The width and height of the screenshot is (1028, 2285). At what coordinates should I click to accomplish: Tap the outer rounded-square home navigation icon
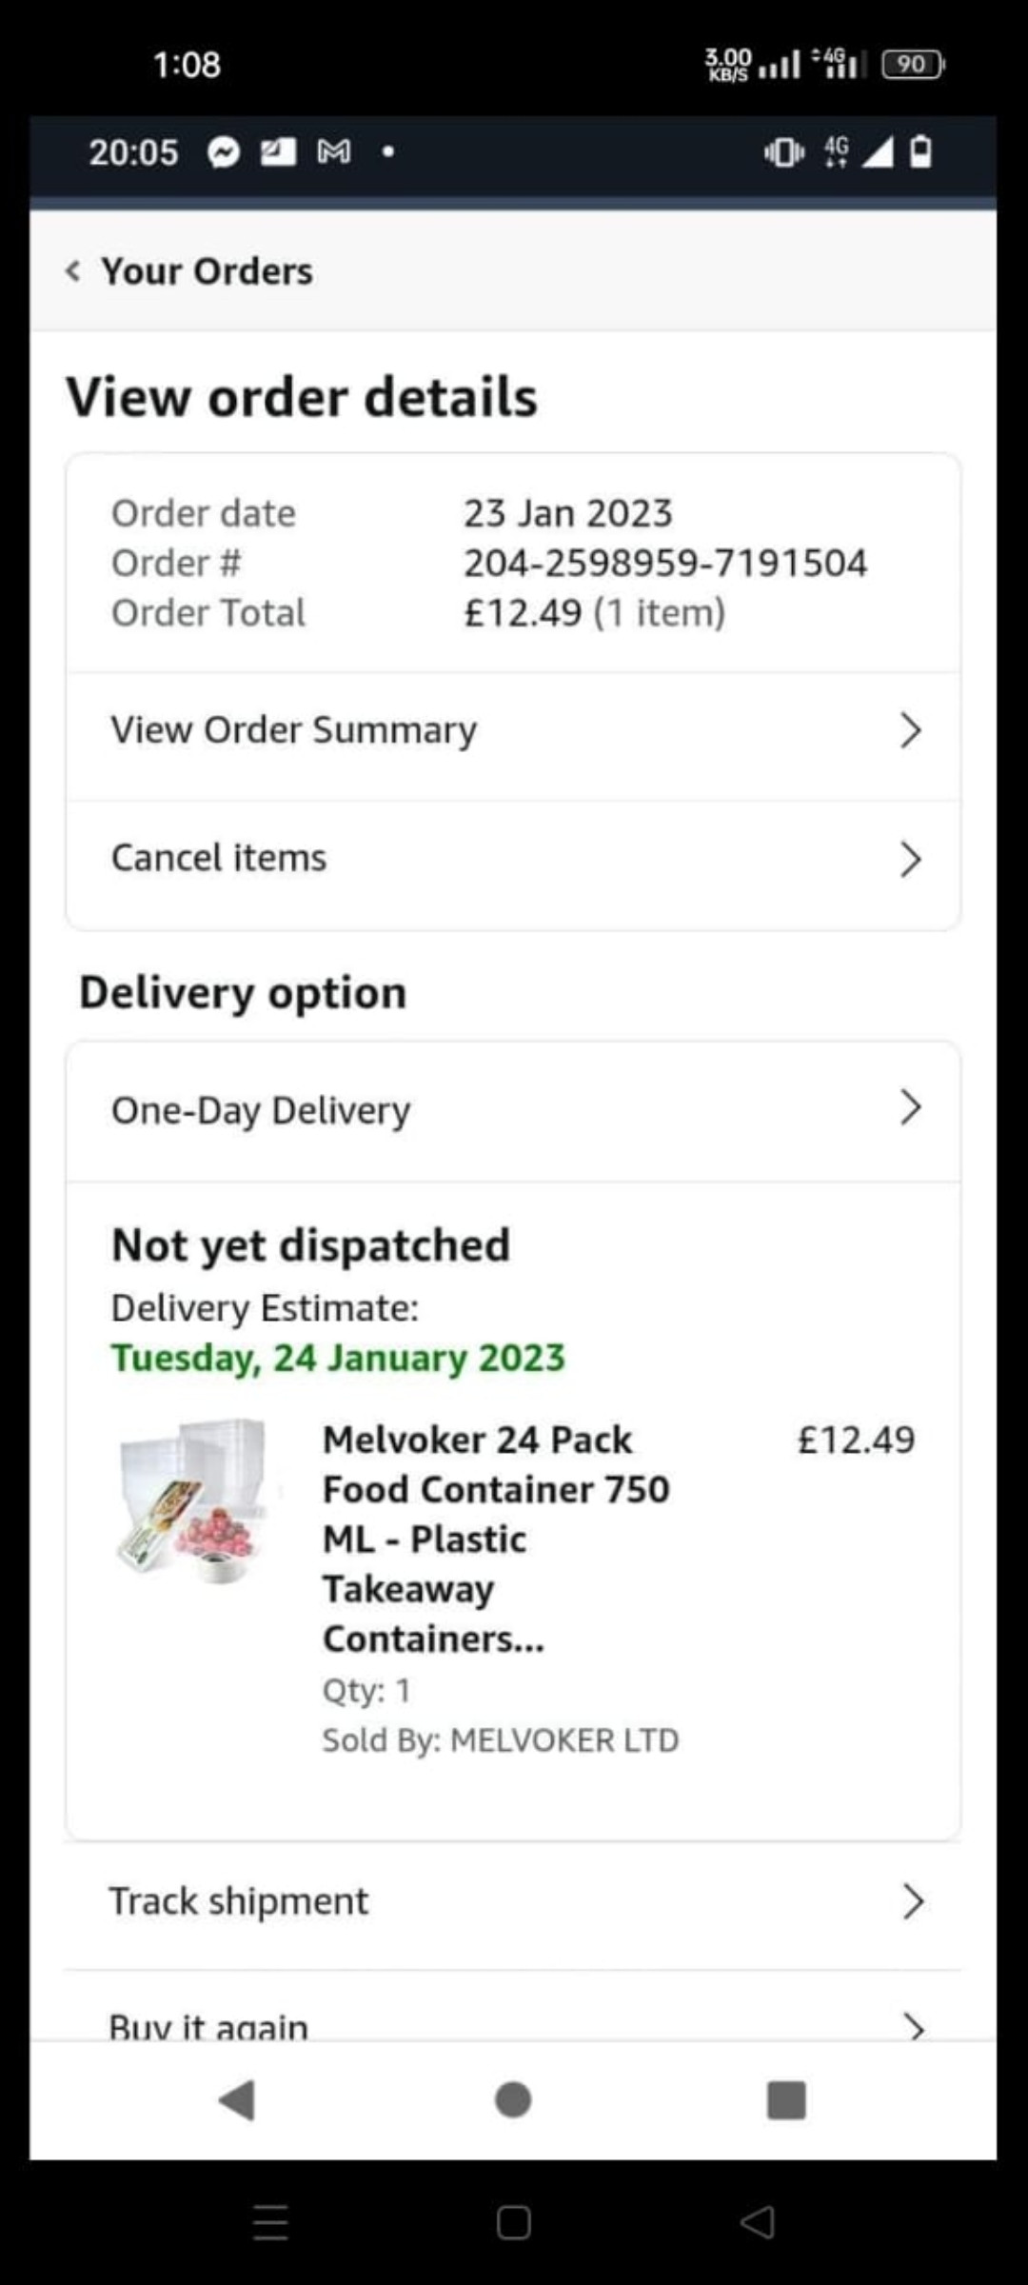pos(513,2222)
